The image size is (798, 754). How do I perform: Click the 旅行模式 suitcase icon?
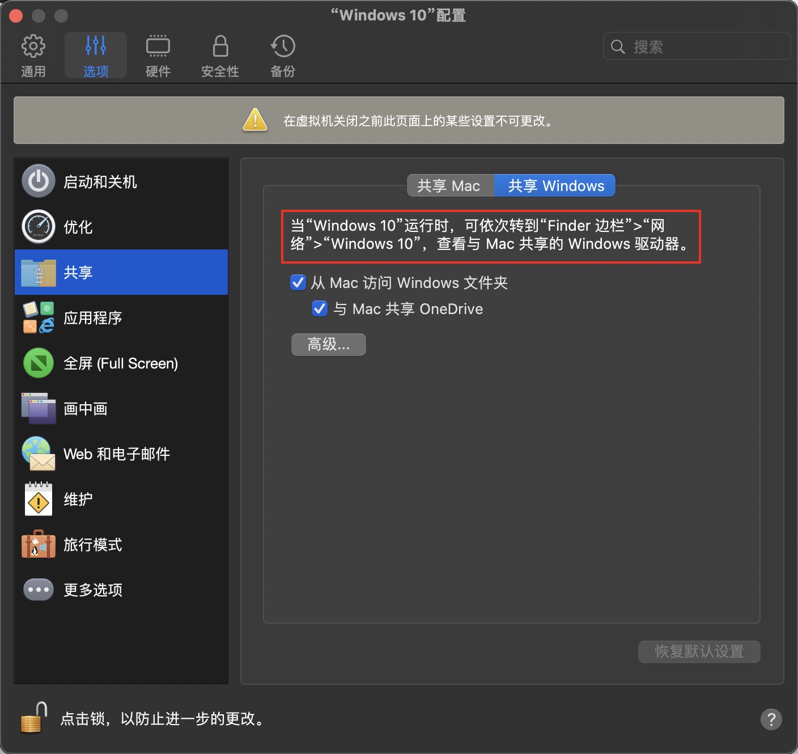coord(39,544)
